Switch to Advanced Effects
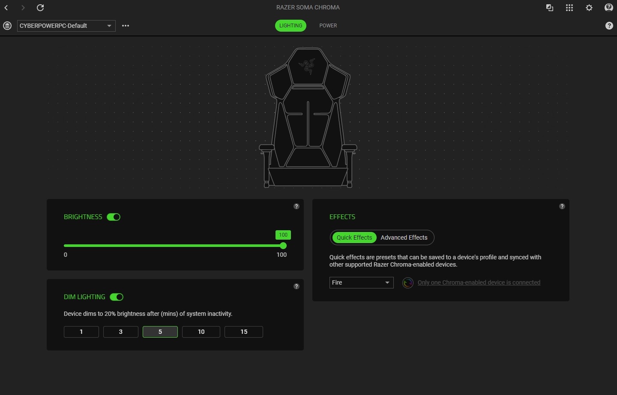This screenshot has width=617, height=395. (x=404, y=238)
